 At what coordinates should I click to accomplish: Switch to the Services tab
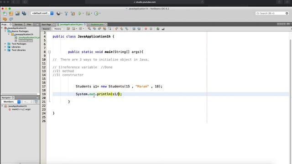pyautogui.click(x=18, y=24)
